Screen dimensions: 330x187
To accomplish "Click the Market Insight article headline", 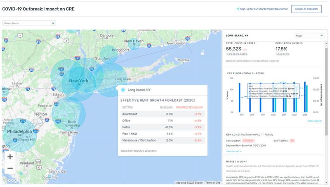I will (x=272, y=166).
